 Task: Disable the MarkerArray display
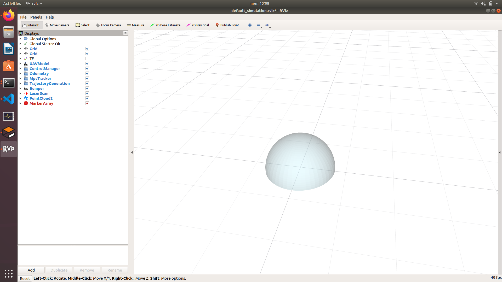point(87,103)
